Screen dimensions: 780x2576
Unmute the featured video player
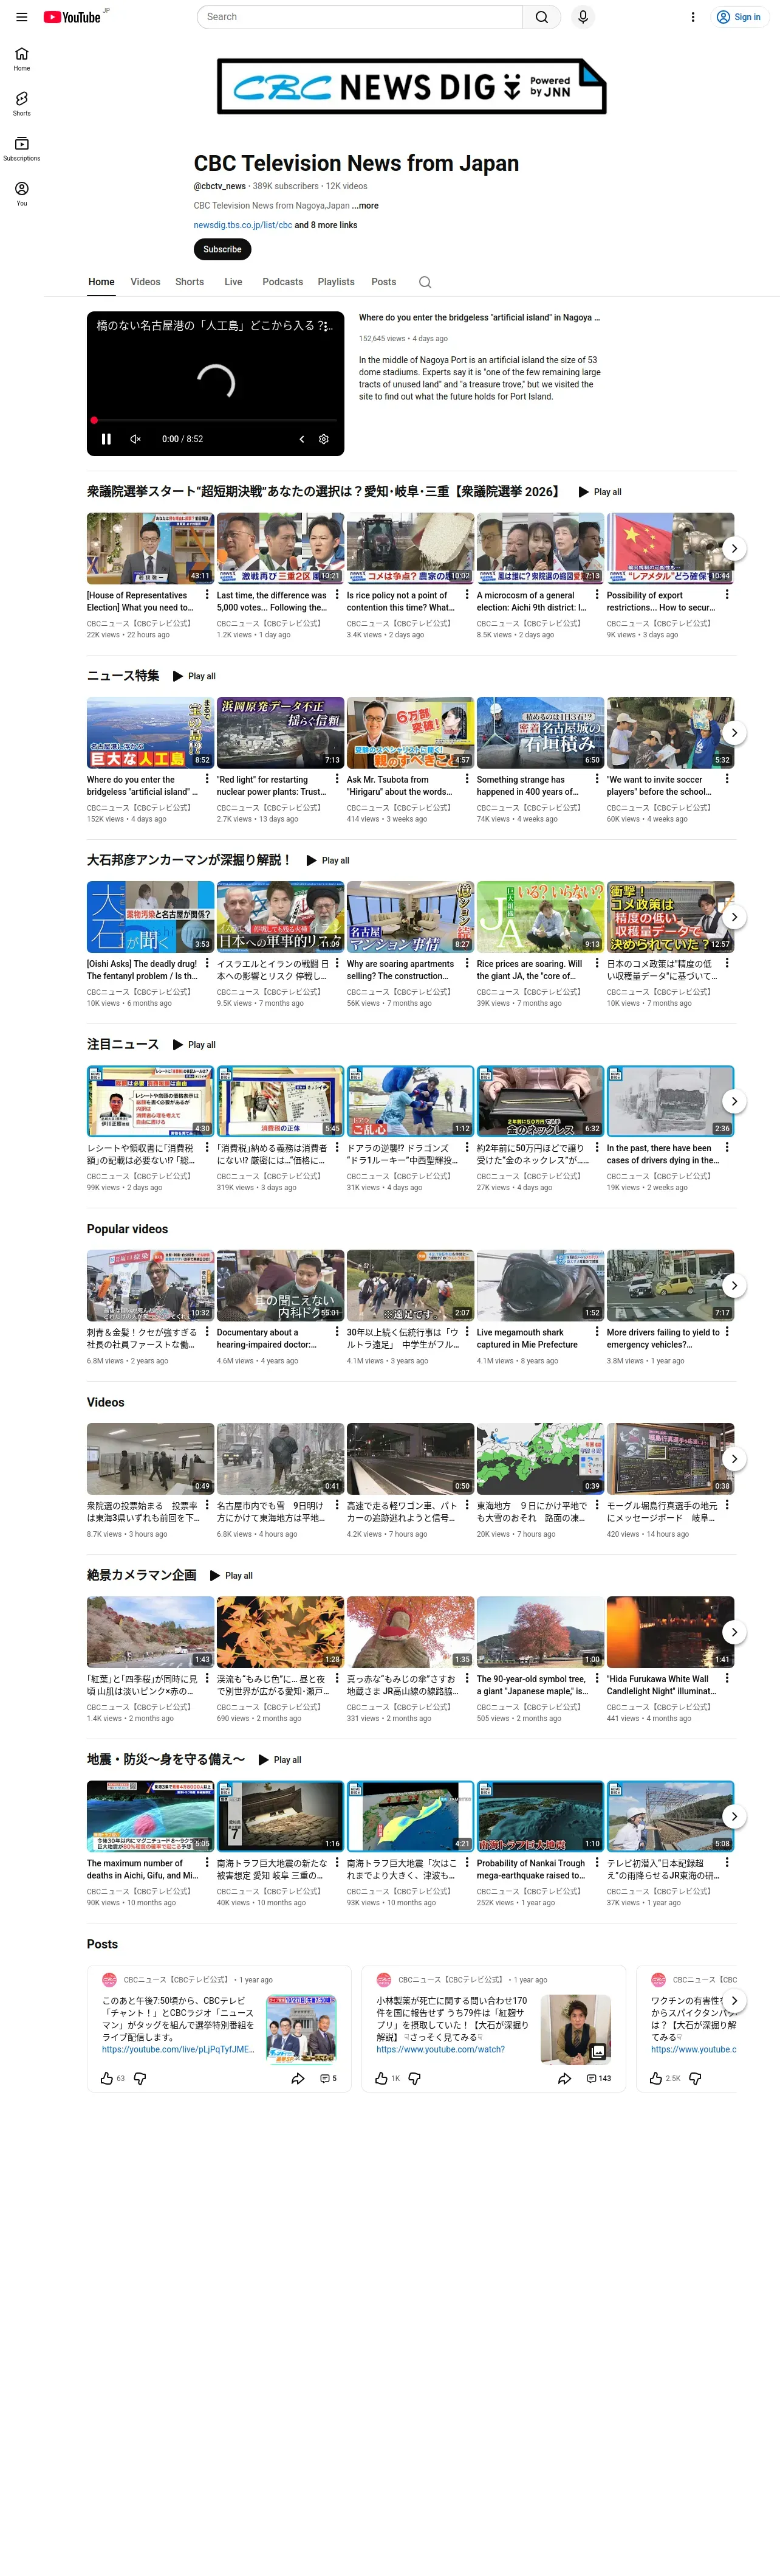(136, 439)
